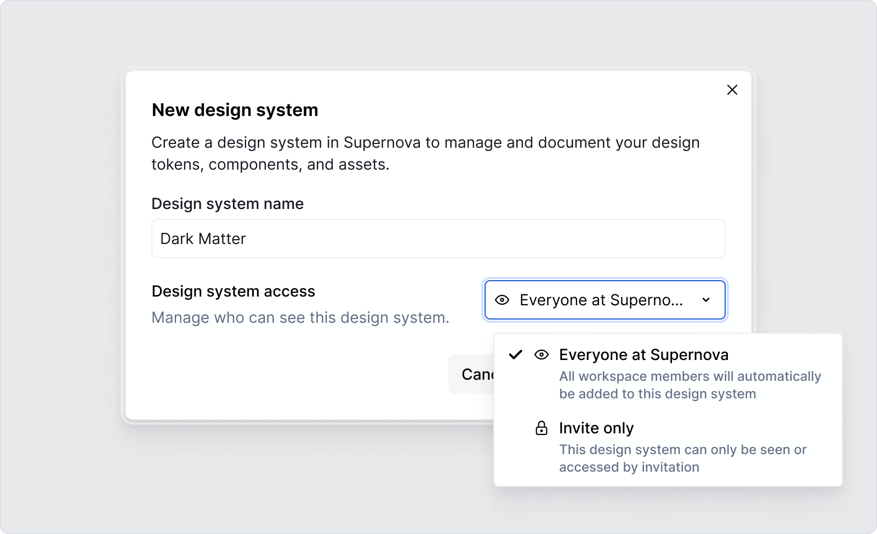Click the New design system heading
877x534 pixels.
pyautogui.click(x=235, y=110)
